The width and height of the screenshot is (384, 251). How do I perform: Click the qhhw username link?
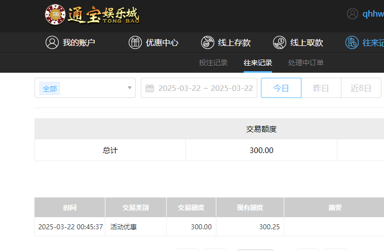pos(373,14)
